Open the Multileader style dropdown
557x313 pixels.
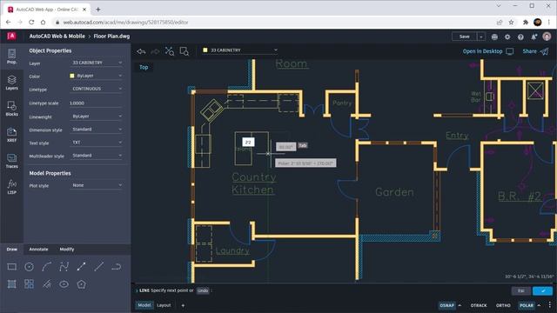pos(97,156)
